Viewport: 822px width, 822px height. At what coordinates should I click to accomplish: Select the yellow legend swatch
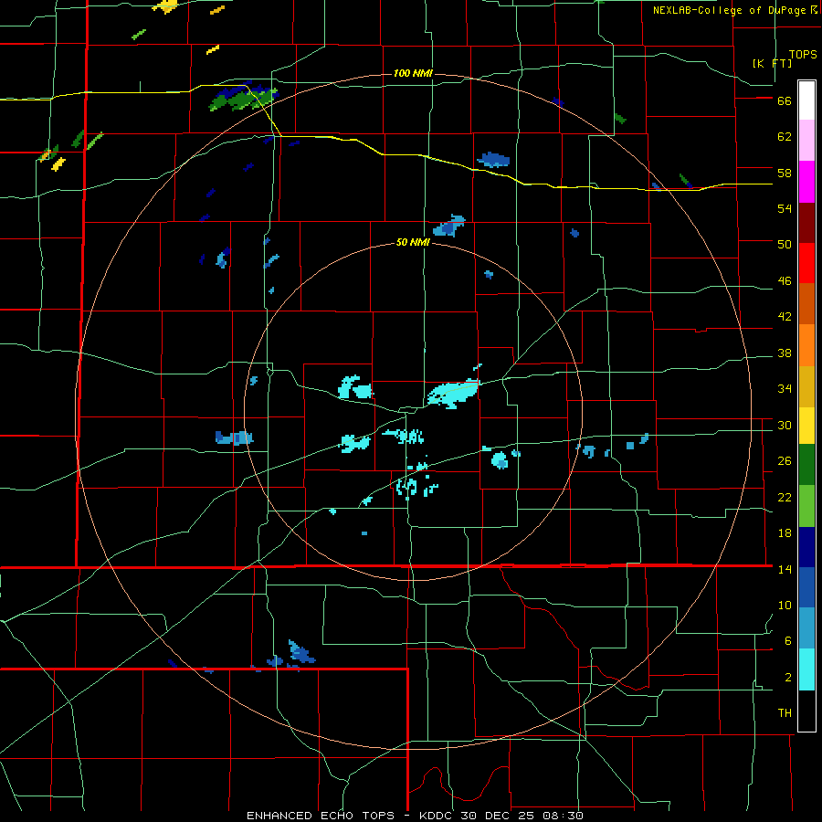806,426
